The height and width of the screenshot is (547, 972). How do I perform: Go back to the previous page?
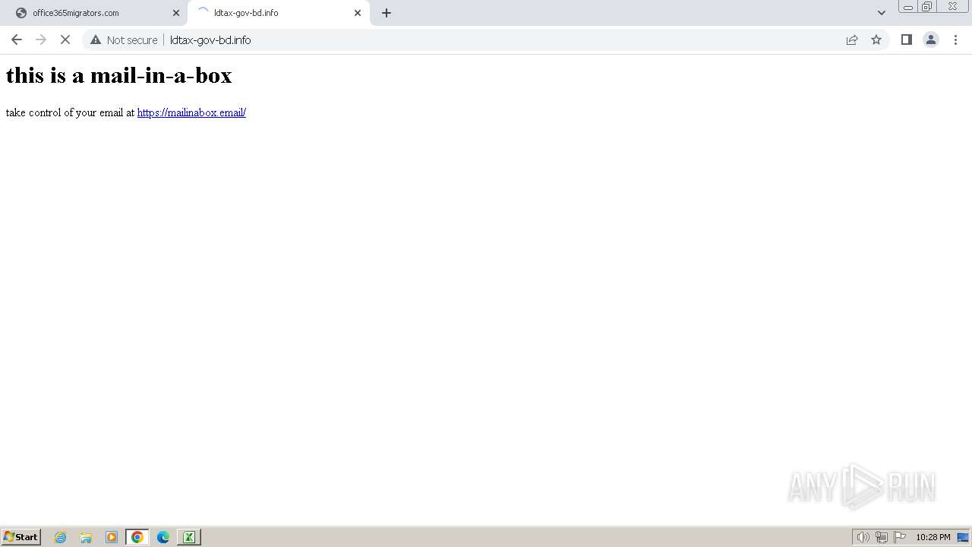(x=17, y=40)
